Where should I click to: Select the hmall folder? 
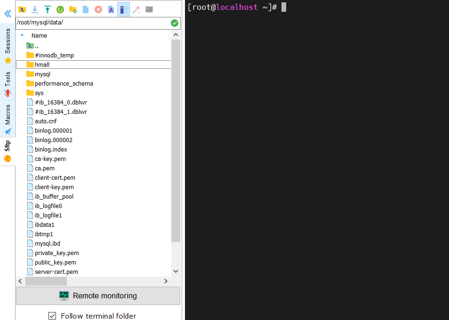93,64
